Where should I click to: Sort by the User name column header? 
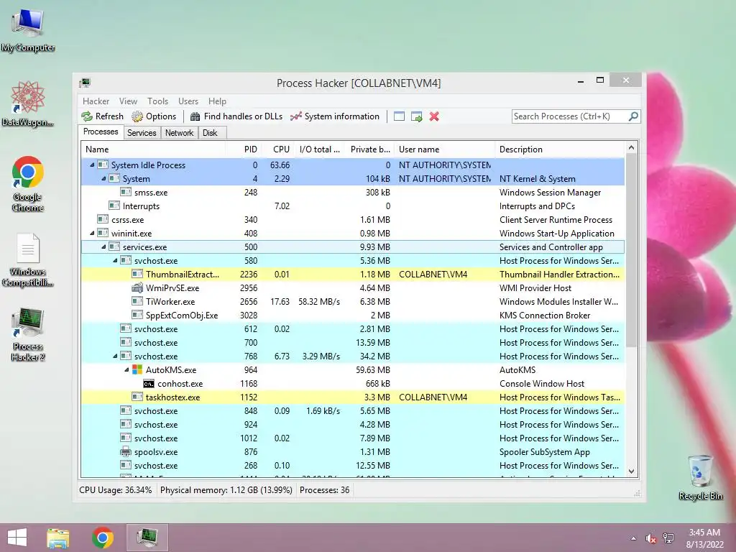[445, 149]
